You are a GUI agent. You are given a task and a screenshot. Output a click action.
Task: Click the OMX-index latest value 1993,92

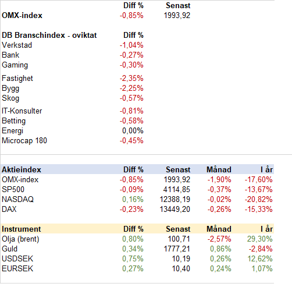coord(177,16)
